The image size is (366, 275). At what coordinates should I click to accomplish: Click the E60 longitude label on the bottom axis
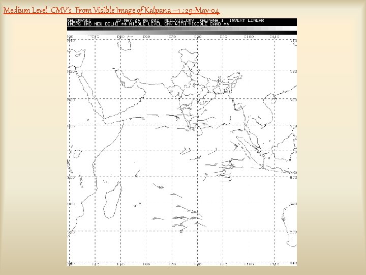click(x=146, y=264)
